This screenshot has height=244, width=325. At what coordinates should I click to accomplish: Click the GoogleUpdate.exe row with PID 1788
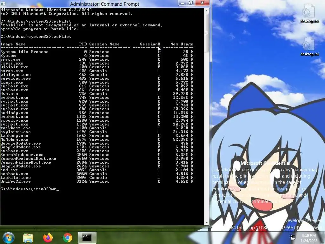click(x=97, y=143)
